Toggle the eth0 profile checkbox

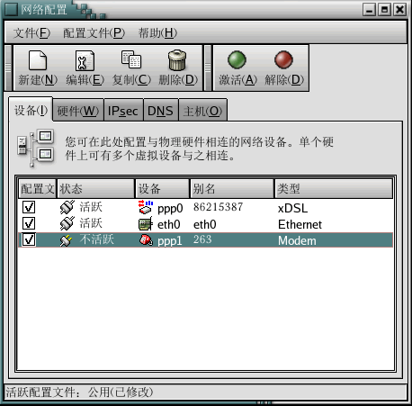tap(29, 223)
